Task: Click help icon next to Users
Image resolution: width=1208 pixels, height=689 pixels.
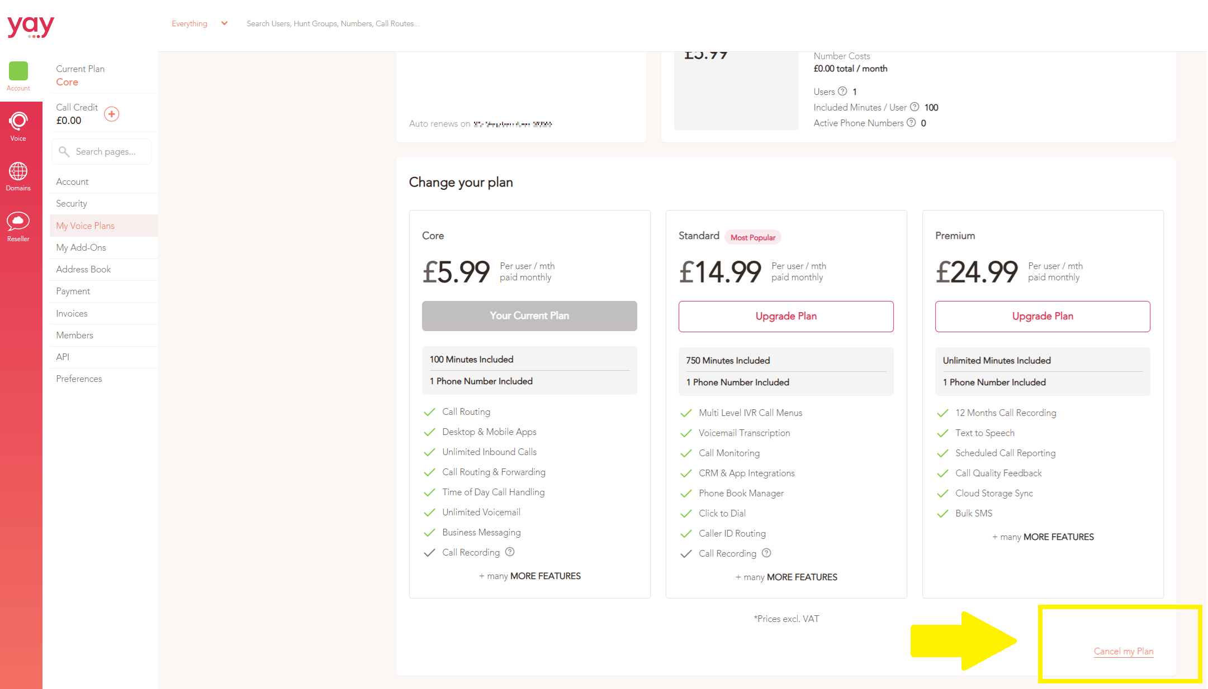Action: [842, 91]
